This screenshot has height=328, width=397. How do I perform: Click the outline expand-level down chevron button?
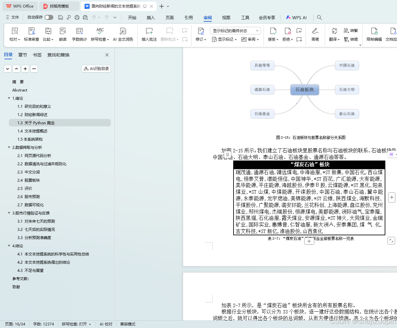point(8,68)
